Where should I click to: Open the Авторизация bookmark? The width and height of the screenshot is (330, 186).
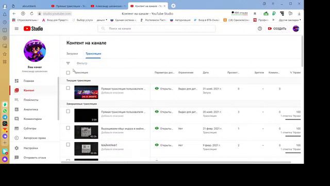(180, 20)
